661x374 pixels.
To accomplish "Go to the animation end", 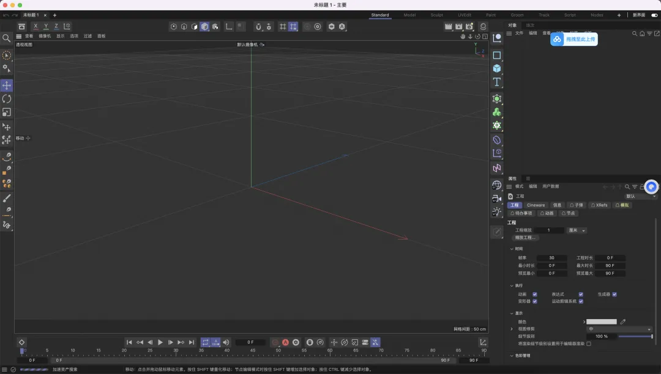I will 192,342.
